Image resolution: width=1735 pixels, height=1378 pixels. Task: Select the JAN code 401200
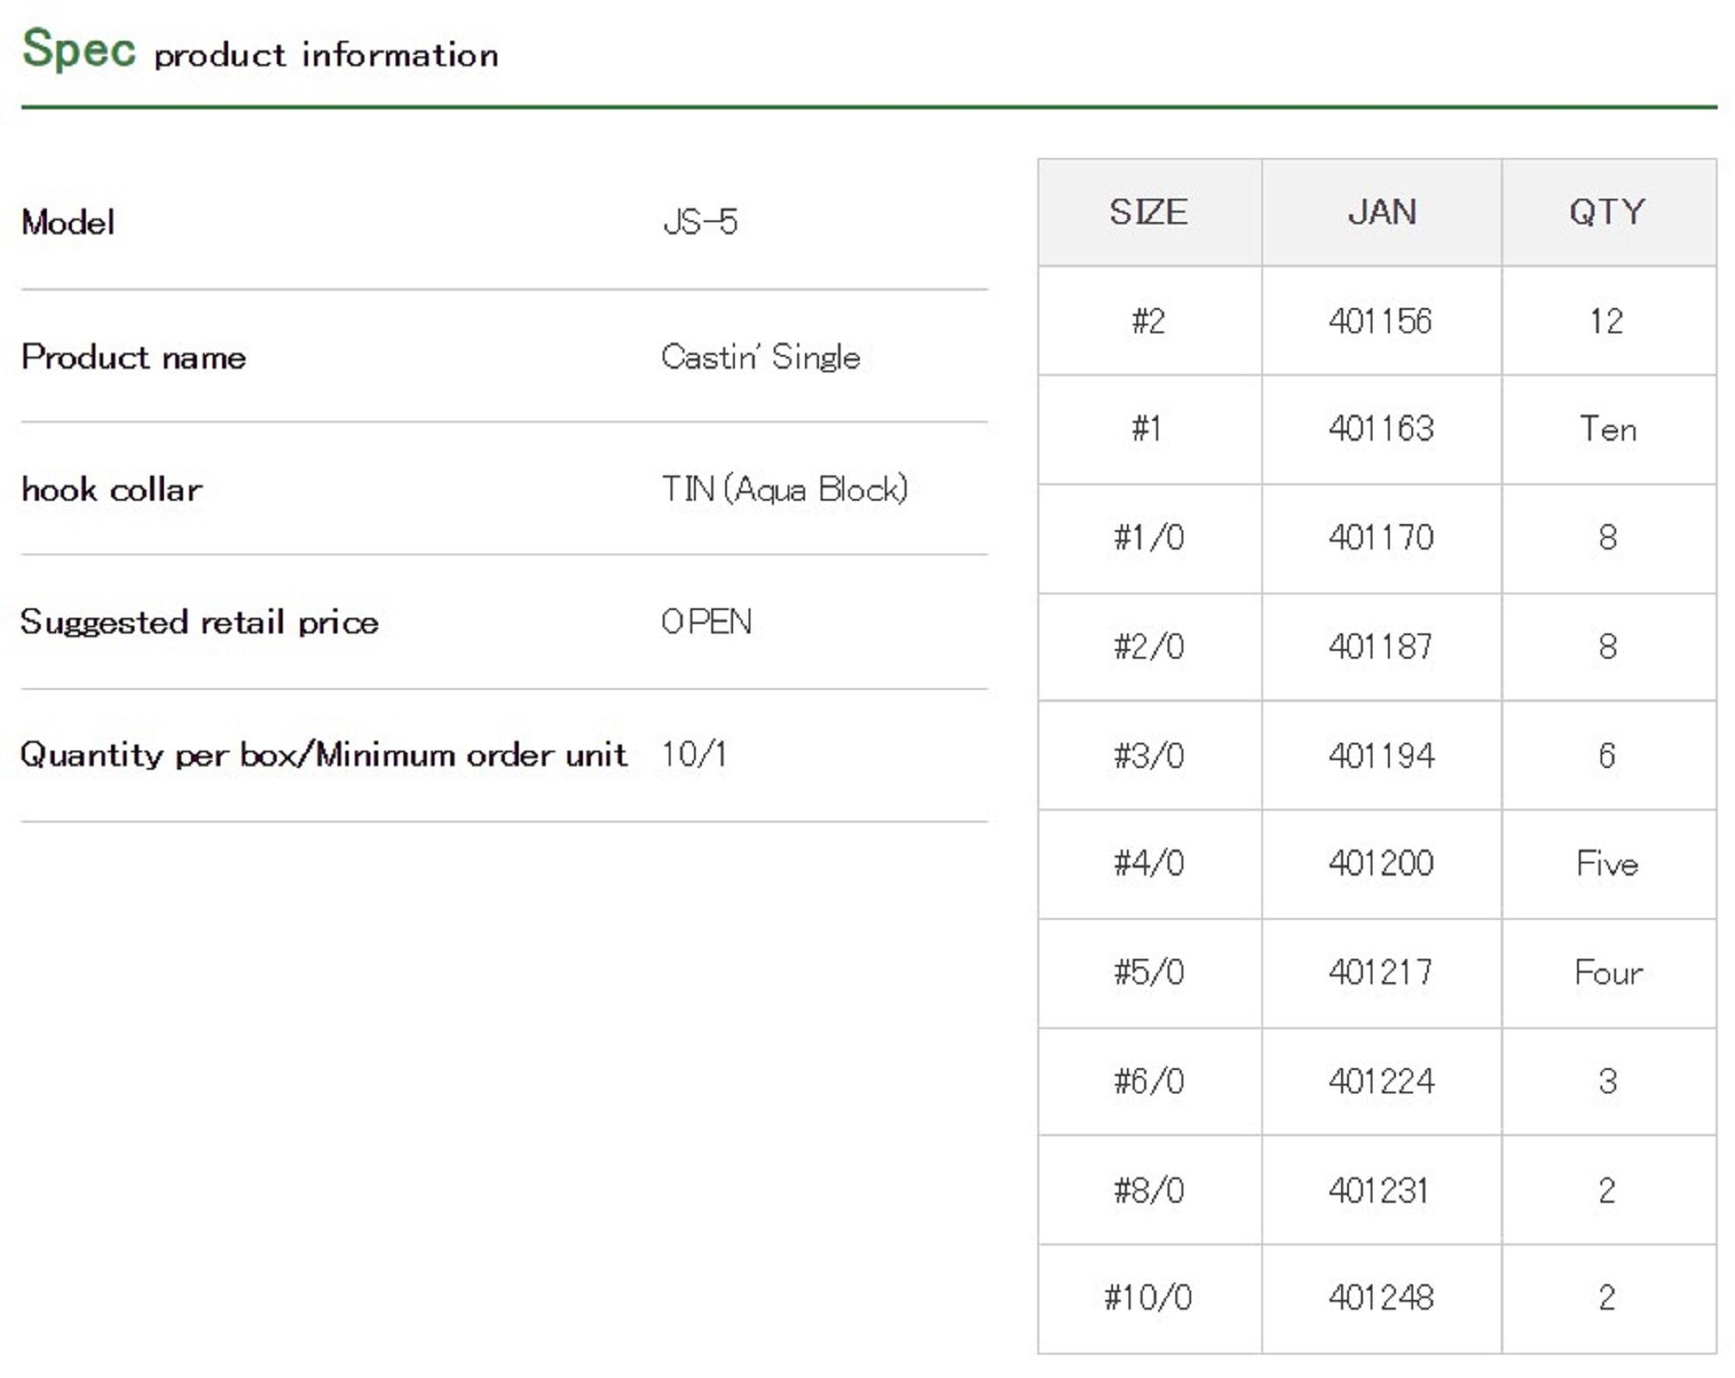point(1380,863)
